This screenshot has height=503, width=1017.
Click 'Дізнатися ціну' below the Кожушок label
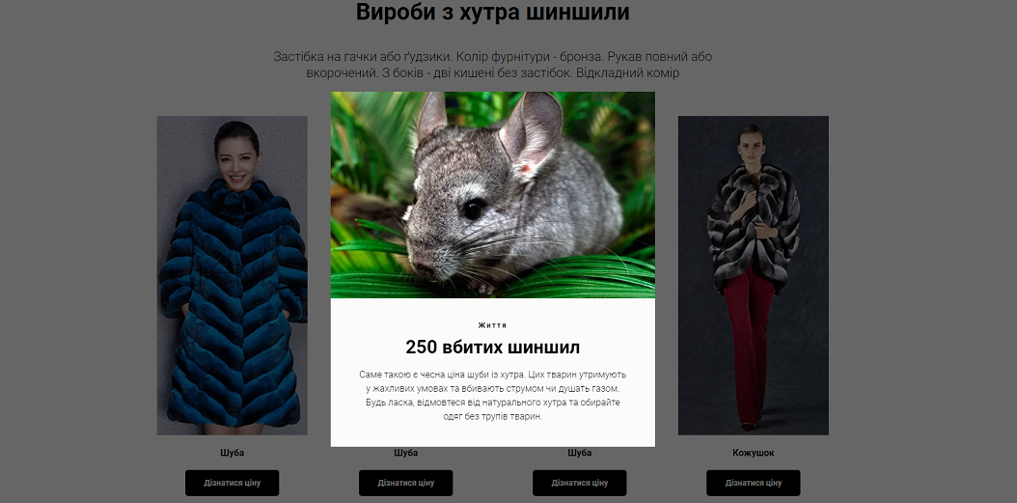coord(753,483)
